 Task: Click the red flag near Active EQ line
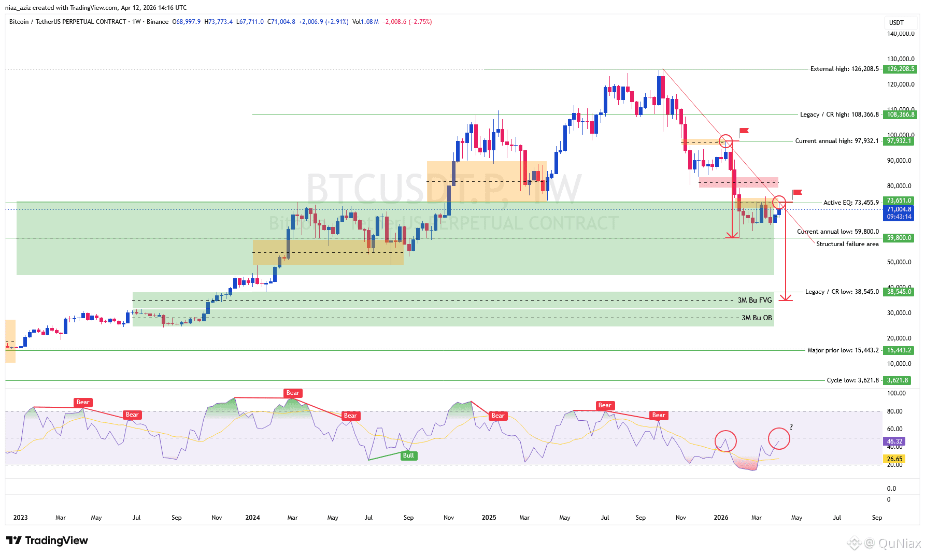pyautogui.click(x=798, y=192)
